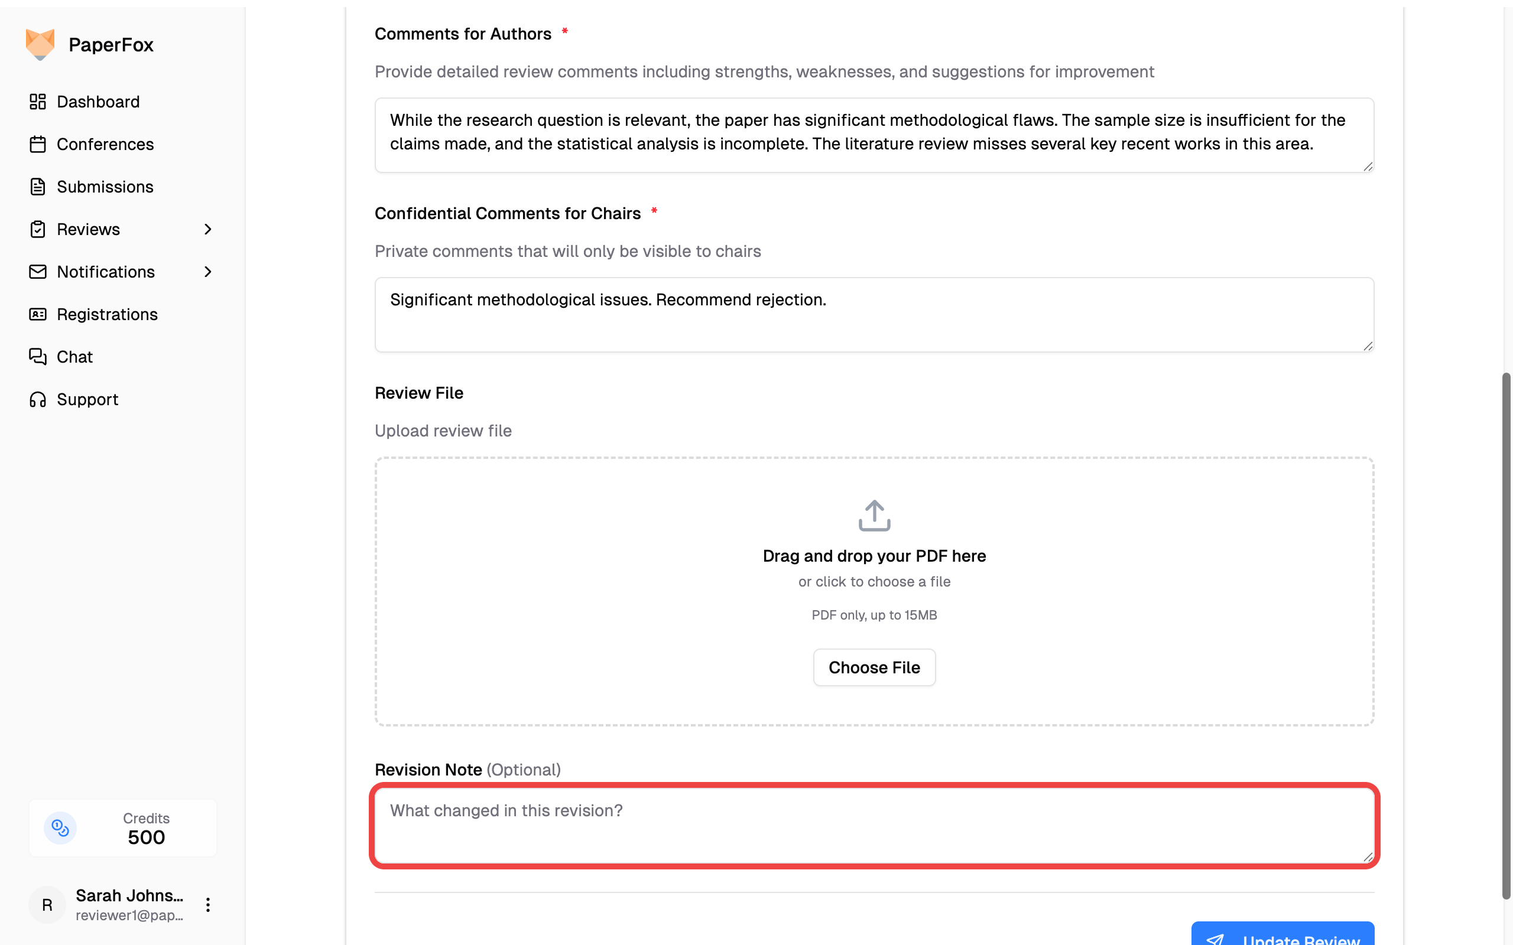1513x945 pixels.
Task: Expand the Notifications submenu chevron
Action: click(x=208, y=272)
